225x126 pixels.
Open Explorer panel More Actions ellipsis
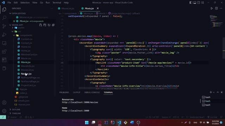[52, 8]
